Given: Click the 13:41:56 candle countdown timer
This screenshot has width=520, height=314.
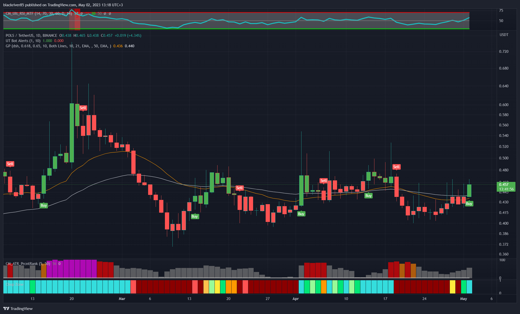Looking at the screenshot, I should [x=506, y=189].
